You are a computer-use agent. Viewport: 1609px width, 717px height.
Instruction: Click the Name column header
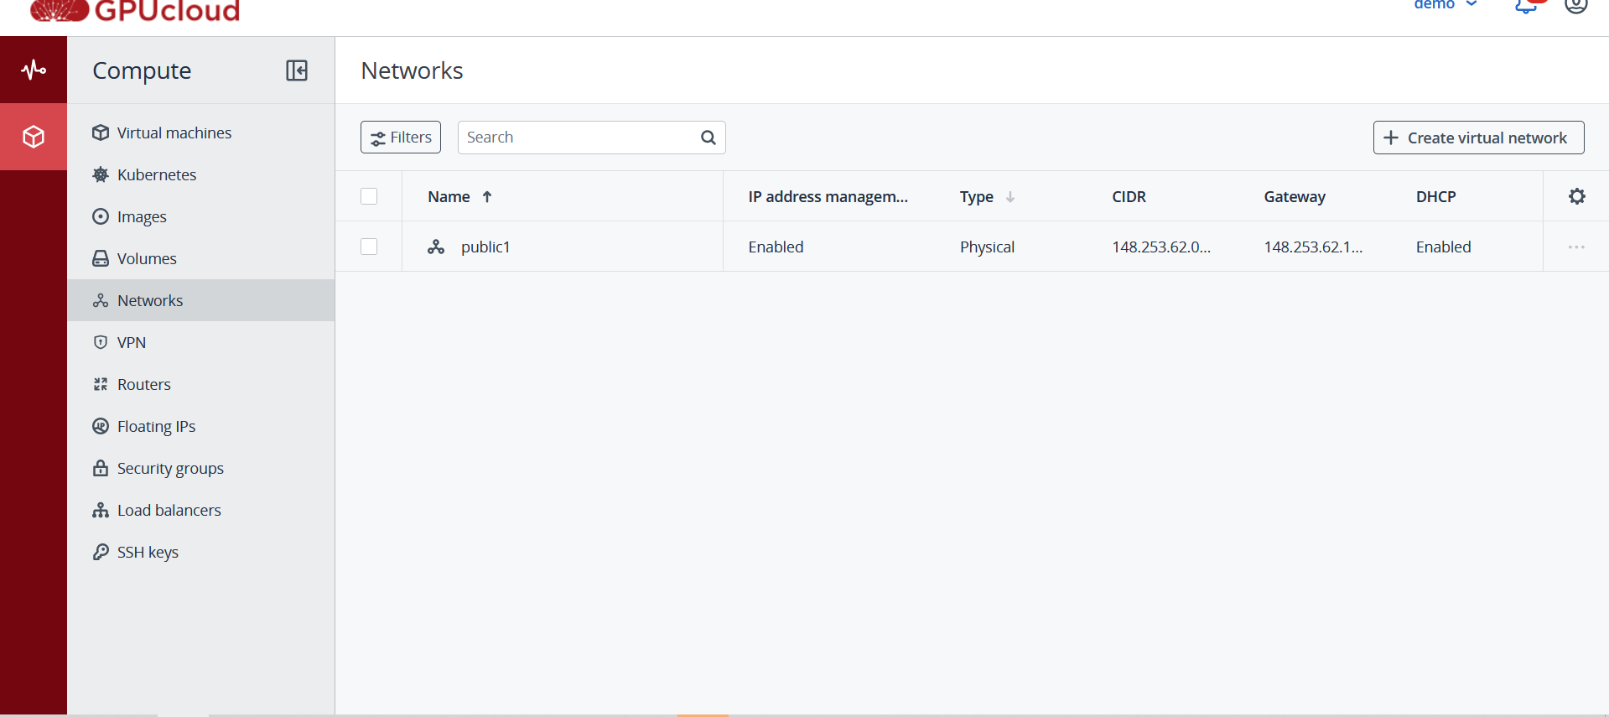[449, 196]
